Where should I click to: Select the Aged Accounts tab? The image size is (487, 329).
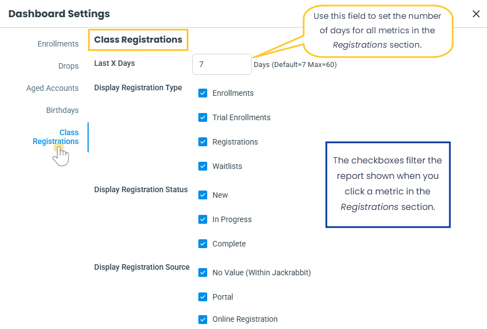(53, 88)
